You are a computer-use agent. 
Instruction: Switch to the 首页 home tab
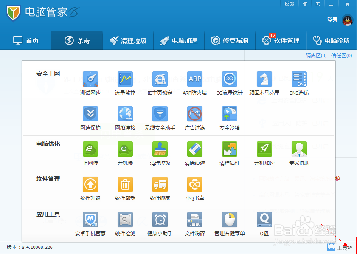coord(25,40)
